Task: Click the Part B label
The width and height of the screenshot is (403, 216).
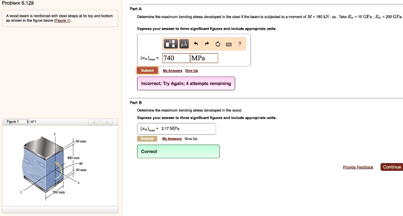Action: point(136,102)
